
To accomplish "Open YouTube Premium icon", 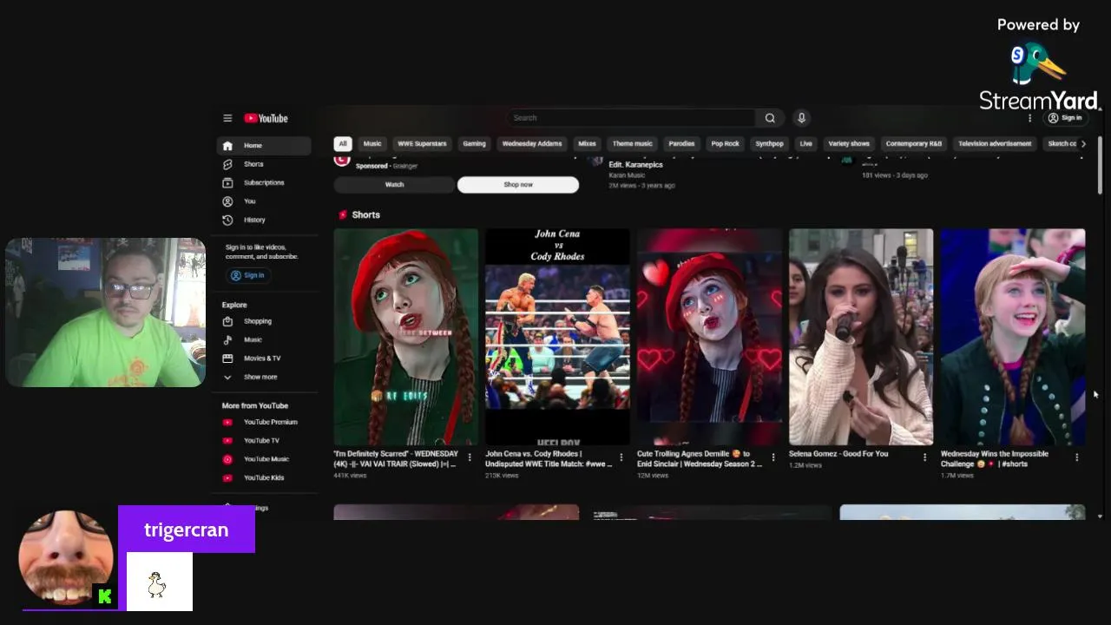I will click(227, 422).
